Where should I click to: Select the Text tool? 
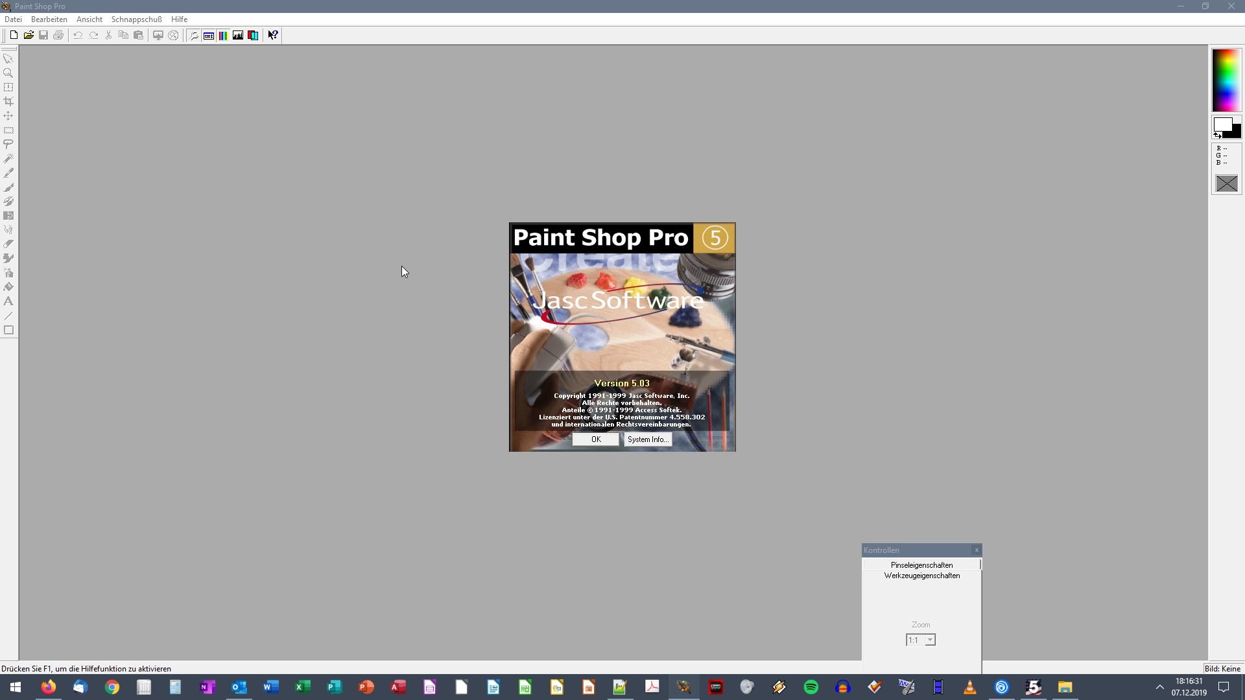(8, 301)
